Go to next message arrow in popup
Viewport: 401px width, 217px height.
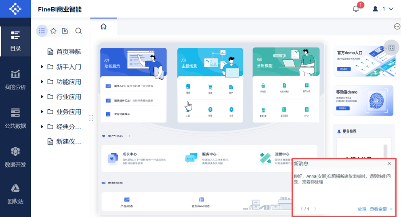coord(315,209)
